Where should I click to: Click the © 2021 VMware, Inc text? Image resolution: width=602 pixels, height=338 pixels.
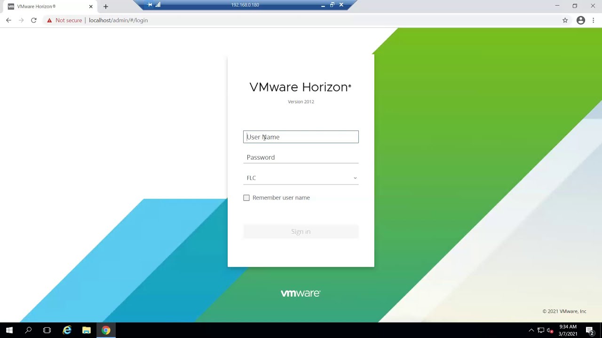pyautogui.click(x=564, y=311)
